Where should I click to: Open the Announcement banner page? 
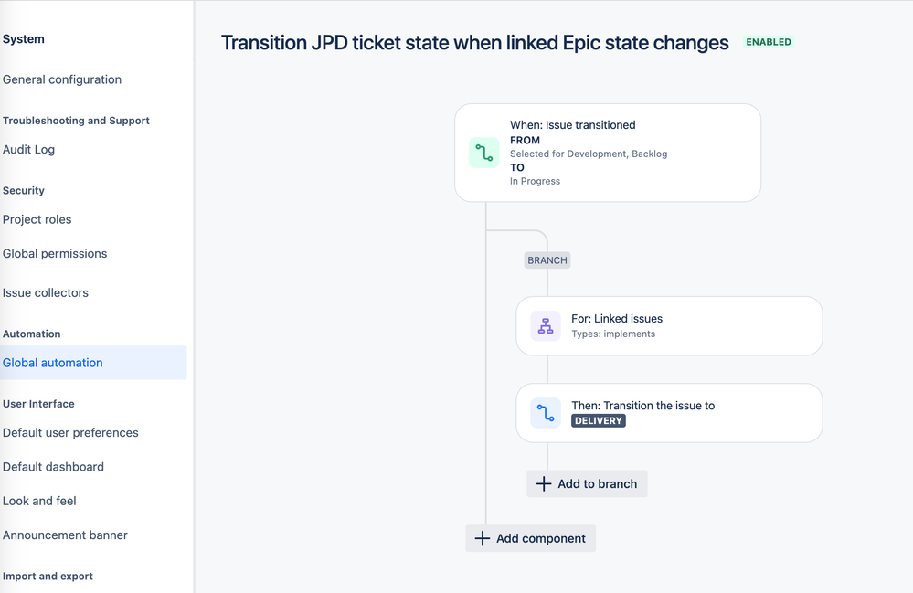[x=65, y=535]
